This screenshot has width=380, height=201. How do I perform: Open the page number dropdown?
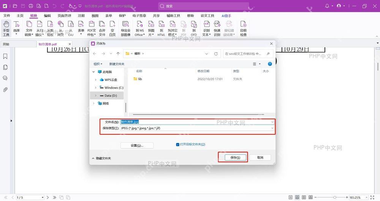pyautogui.click(x=43, y=197)
